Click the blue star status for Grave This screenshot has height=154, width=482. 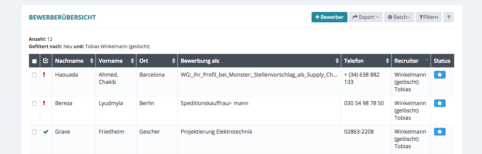(x=440, y=132)
